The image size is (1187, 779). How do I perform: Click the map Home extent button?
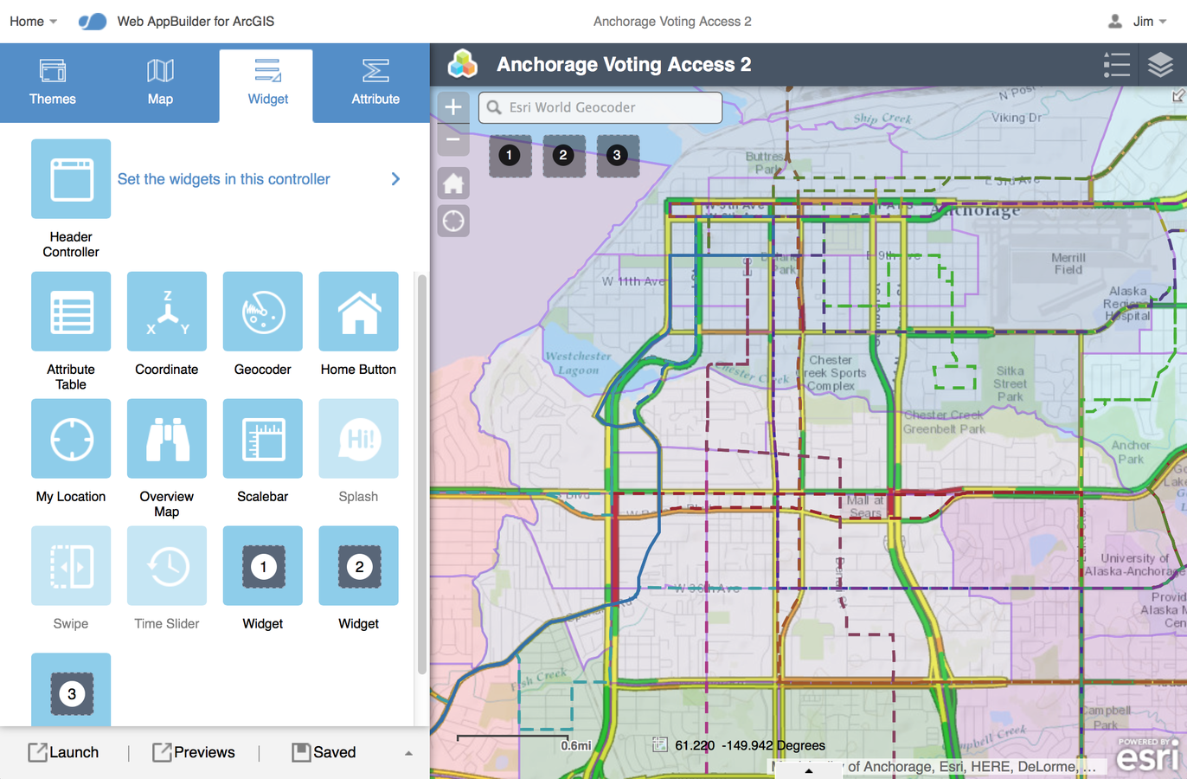click(453, 183)
